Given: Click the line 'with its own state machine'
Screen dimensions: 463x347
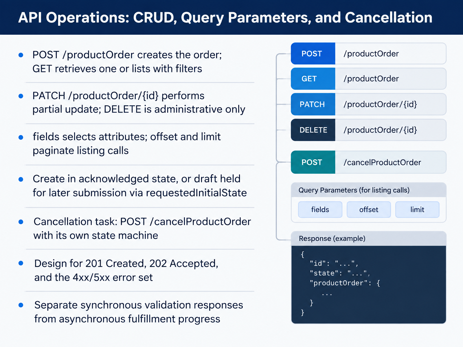Looking at the screenshot, I should 96,235.
